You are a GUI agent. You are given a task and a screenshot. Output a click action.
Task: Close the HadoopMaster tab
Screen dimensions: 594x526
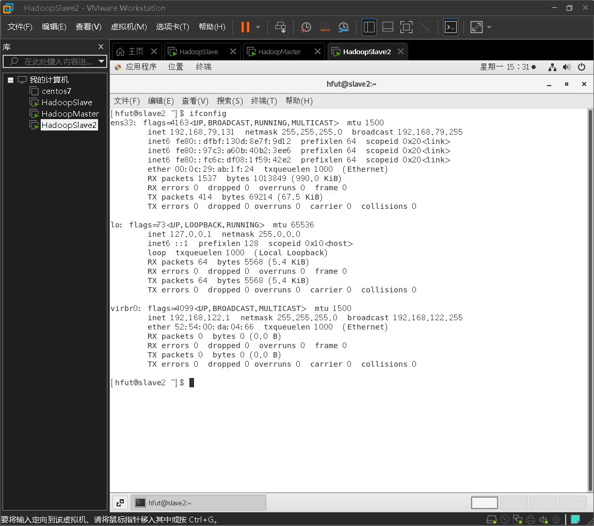point(317,52)
